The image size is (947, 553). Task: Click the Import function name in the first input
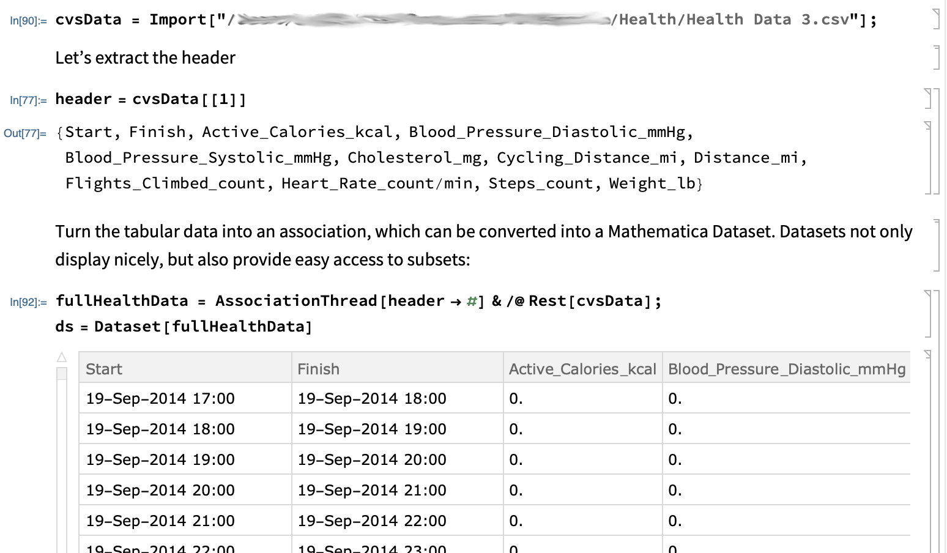click(178, 20)
